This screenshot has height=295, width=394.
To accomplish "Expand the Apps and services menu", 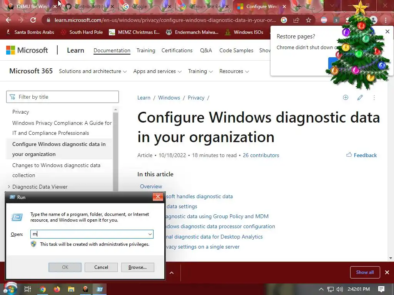I will 157,71.
